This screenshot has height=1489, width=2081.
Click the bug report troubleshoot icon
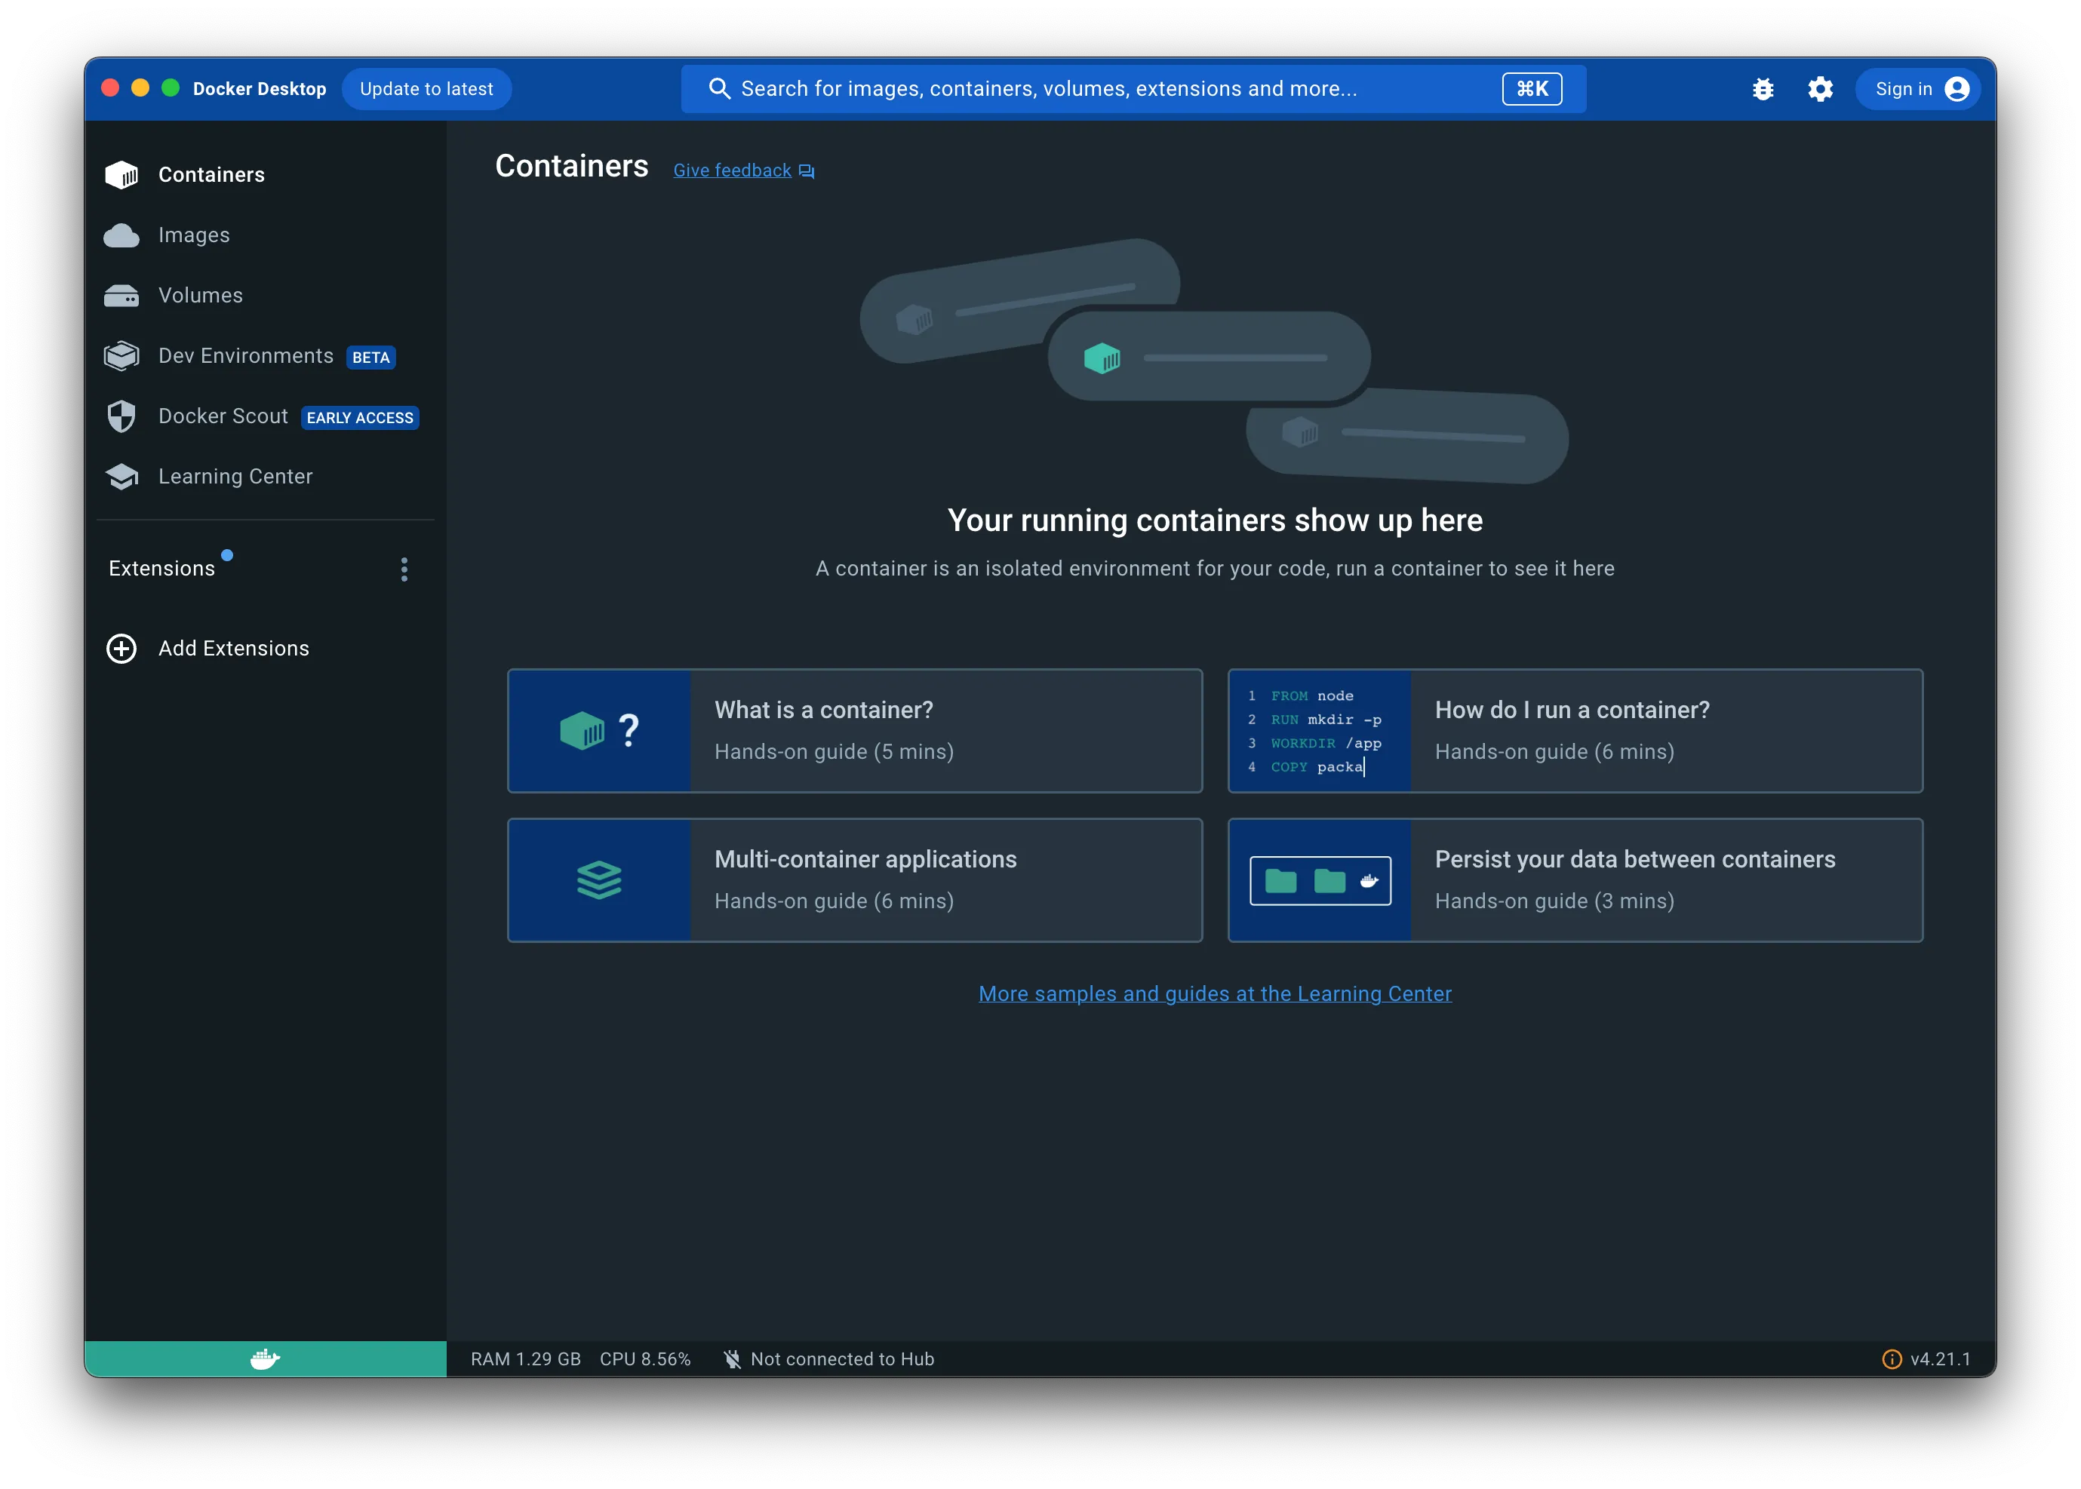pyautogui.click(x=1762, y=89)
